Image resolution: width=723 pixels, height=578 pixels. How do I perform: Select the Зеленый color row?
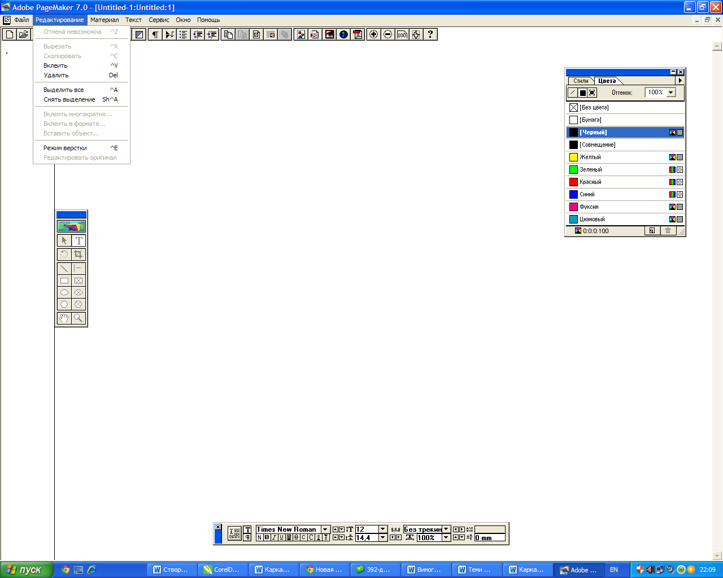pos(625,169)
